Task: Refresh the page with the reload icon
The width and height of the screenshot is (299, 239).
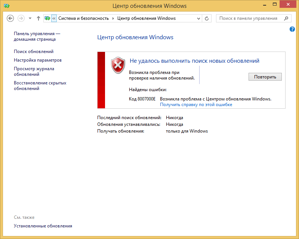Action: (x=207, y=19)
